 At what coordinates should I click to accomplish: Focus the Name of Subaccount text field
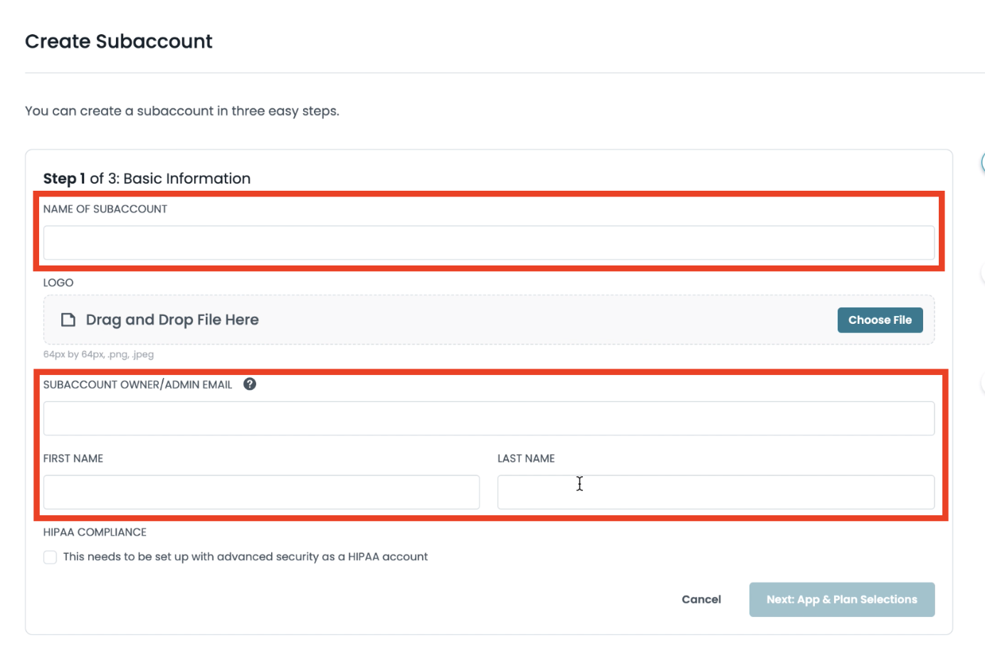click(x=488, y=243)
